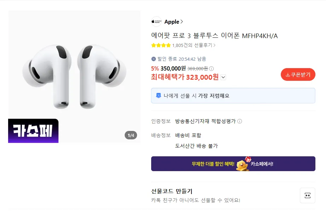Click info icon next to 방송통신기자재 적합성평가

tap(239, 121)
